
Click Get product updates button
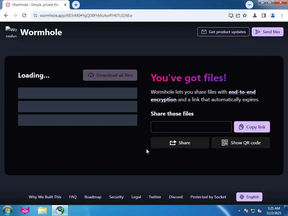click(223, 32)
